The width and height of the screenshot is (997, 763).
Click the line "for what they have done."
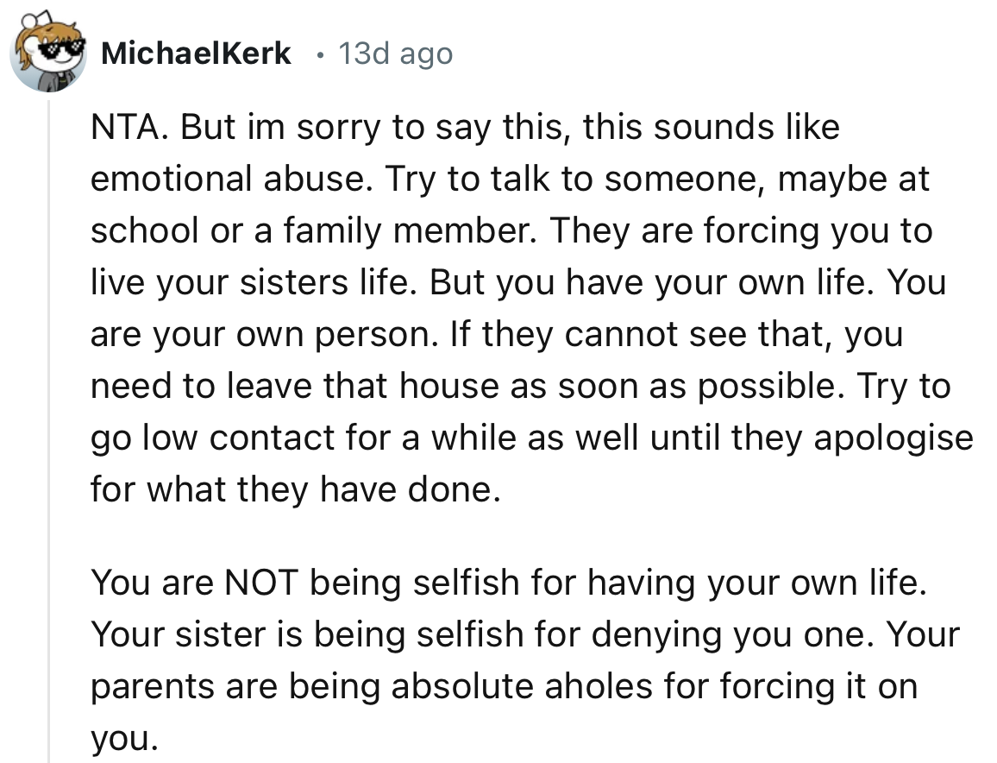tap(295, 489)
